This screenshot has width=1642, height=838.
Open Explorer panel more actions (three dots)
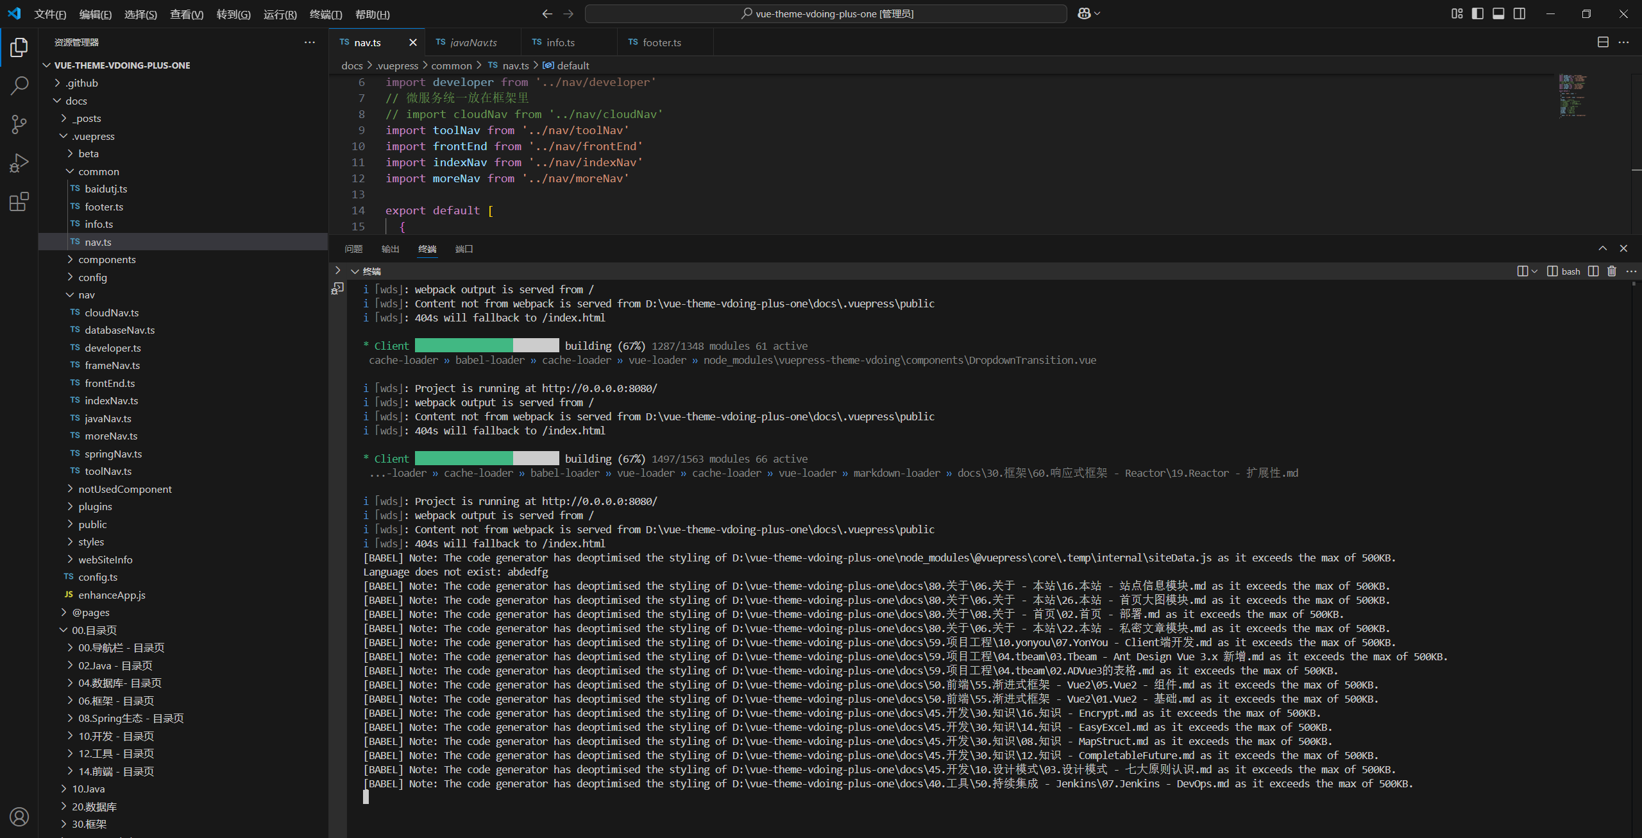(310, 42)
